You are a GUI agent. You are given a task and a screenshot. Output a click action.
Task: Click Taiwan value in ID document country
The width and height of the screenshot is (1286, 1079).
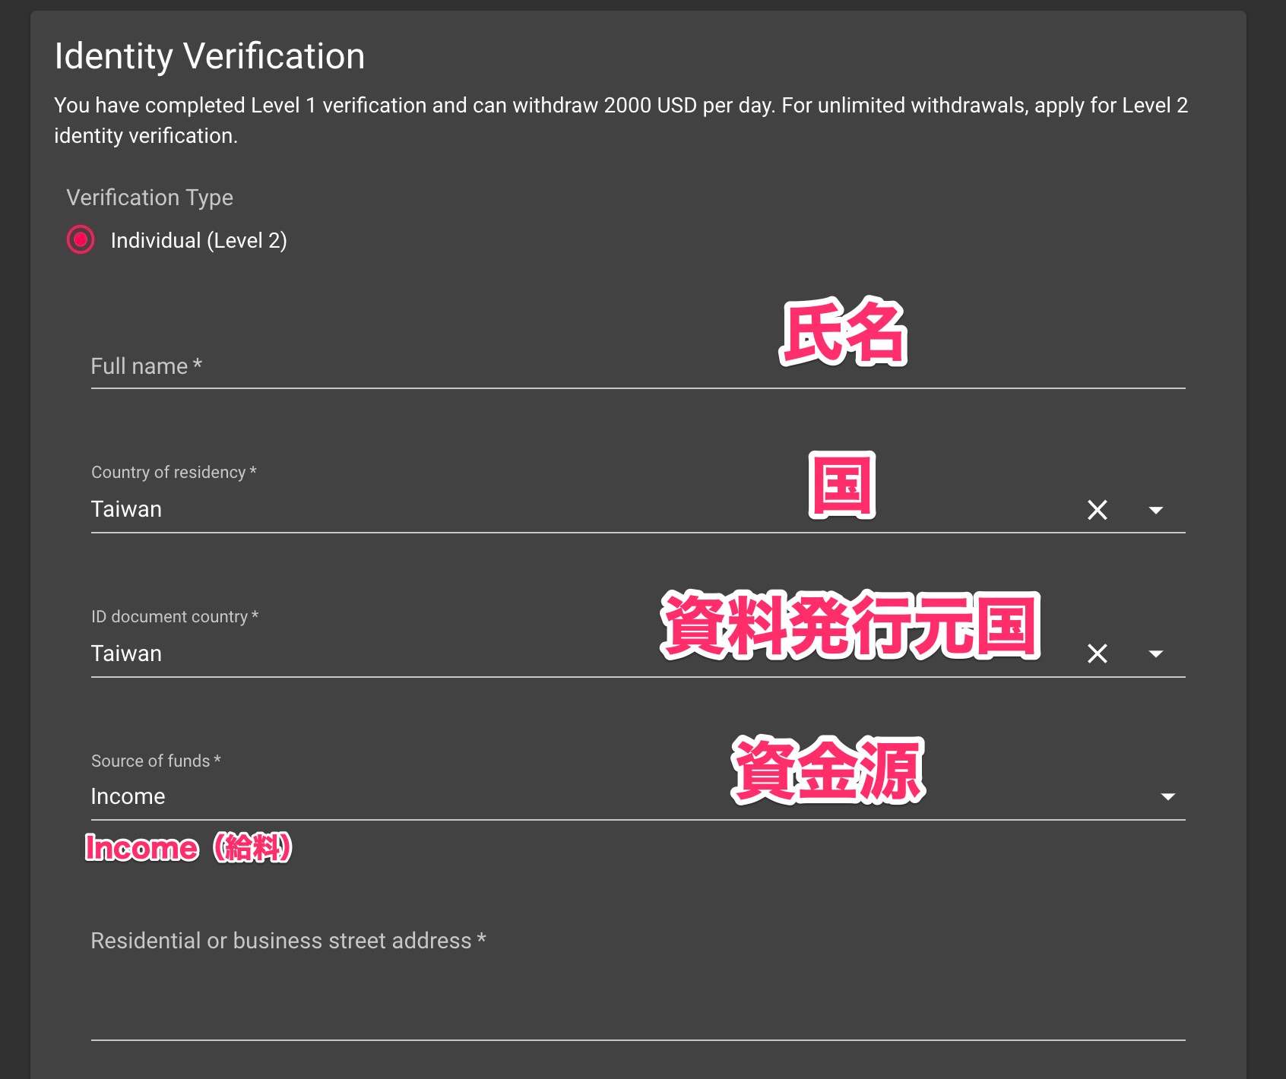click(126, 653)
